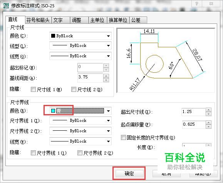Open the 换算单位 tab
The image size is (223, 183).
pos(118,20)
